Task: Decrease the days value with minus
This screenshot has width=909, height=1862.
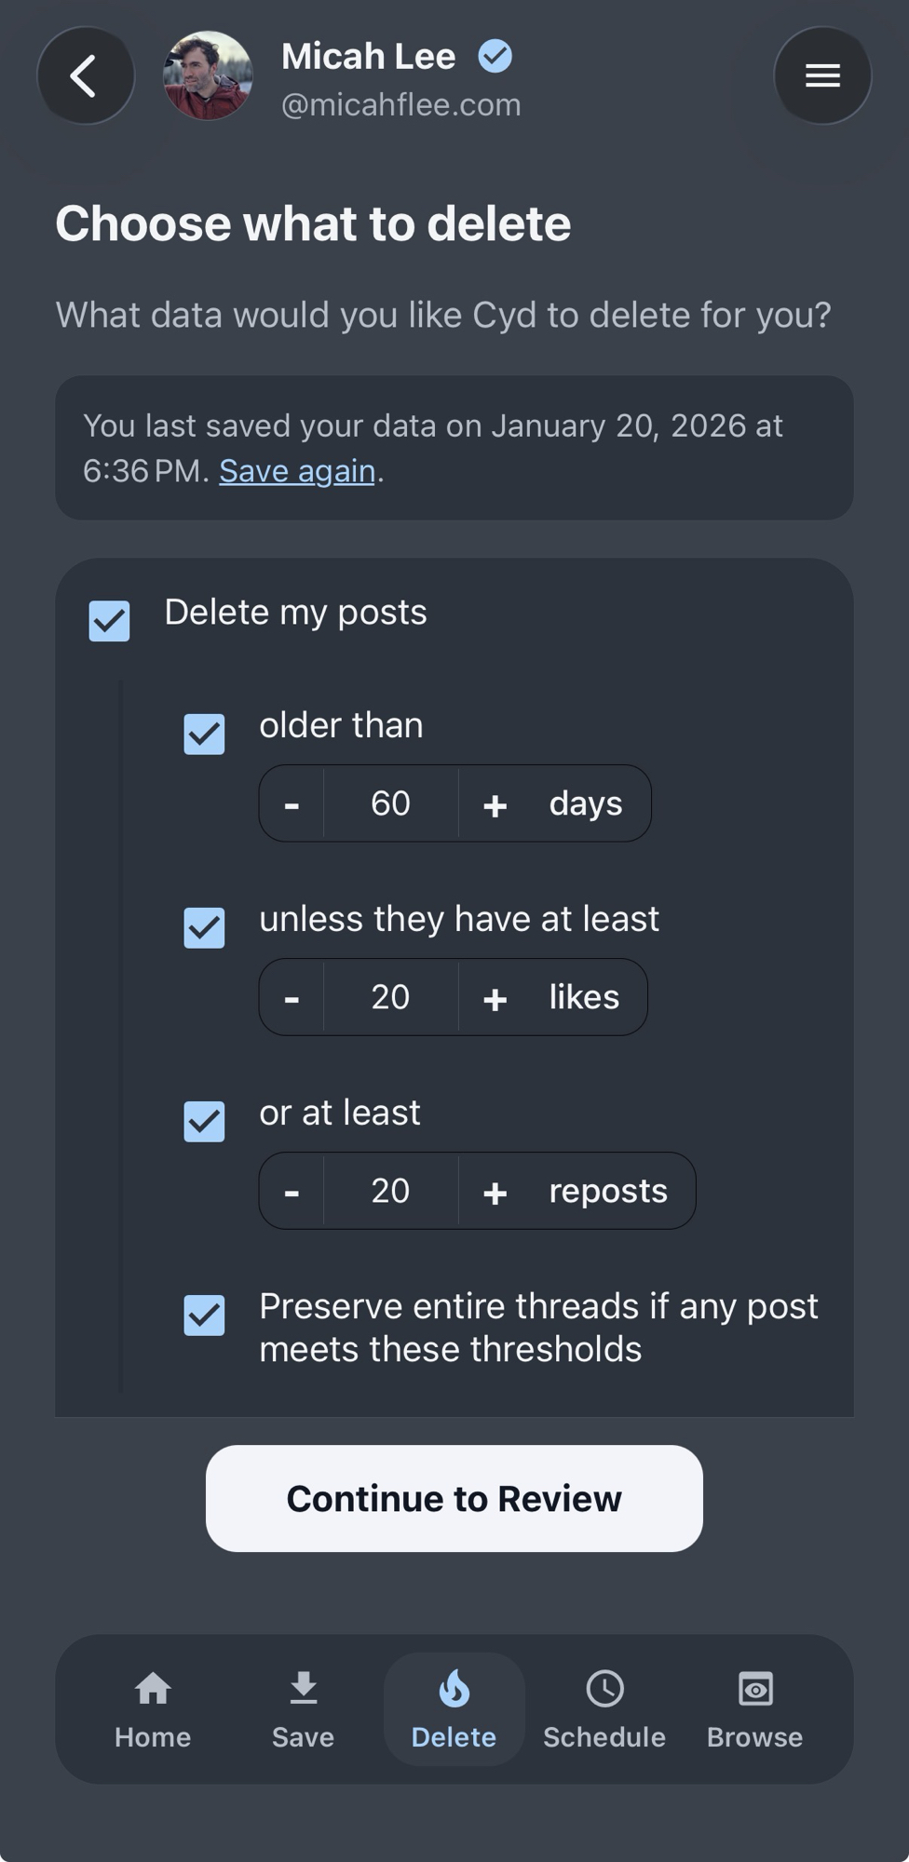Action: click(292, 804)
